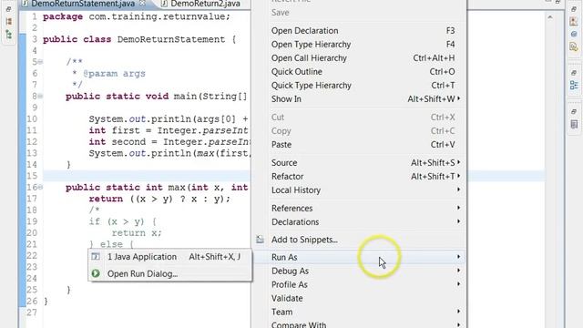Open the Type Hierarchy fast view icon
Image resolution: width=583 pixels, height=328 pixels.
[x=8, y=35]
